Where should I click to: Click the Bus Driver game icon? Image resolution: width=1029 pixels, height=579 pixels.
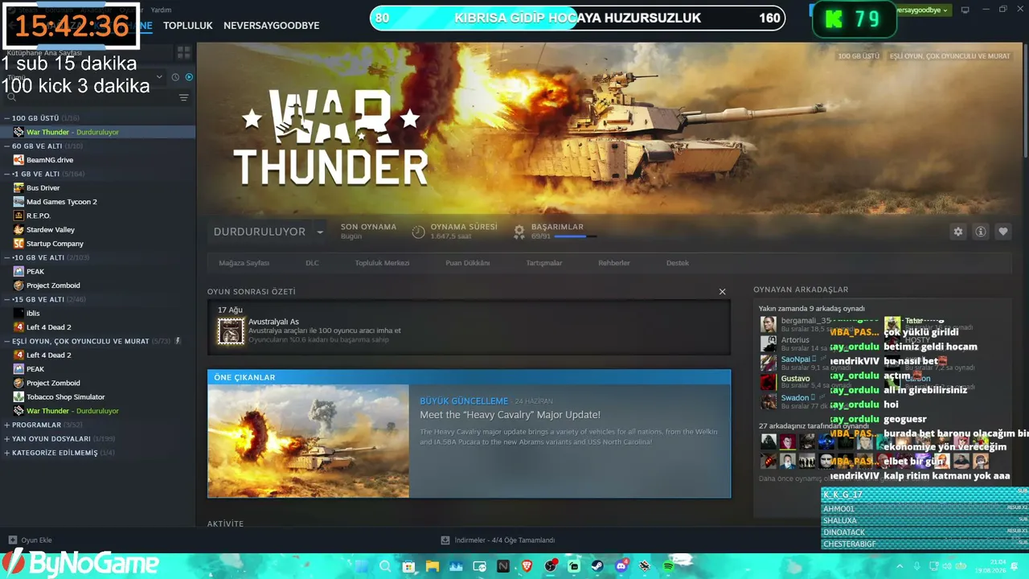(x=19, y=188)
